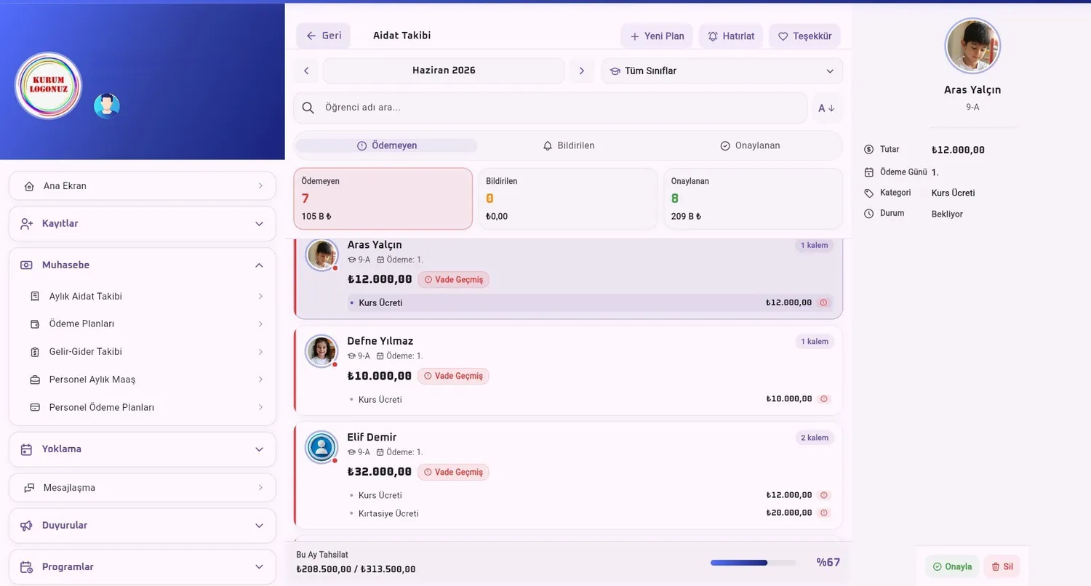The height and width of the screenshot is (586, 1091).
Task: Click overdue warning icon on Kırtasiye Ücreti row
Action: pyautogui.click(x=824, y=513)
